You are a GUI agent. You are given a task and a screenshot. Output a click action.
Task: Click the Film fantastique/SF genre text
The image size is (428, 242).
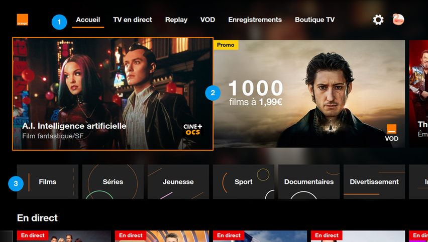[53, 136]
